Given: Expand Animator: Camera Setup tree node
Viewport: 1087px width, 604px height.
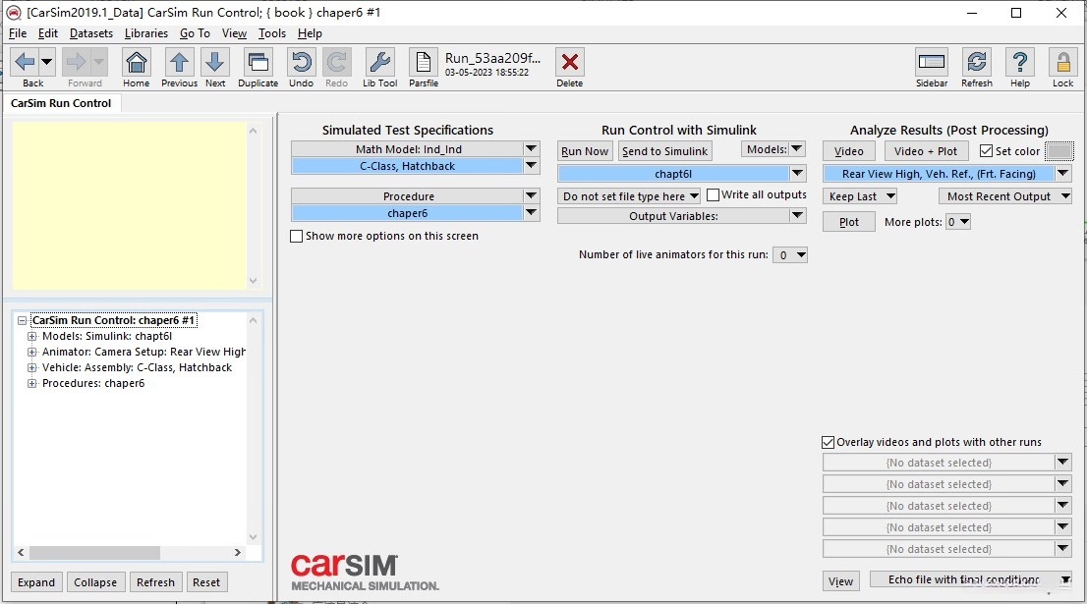Looking at the screenshot, I should coord(31,352).
